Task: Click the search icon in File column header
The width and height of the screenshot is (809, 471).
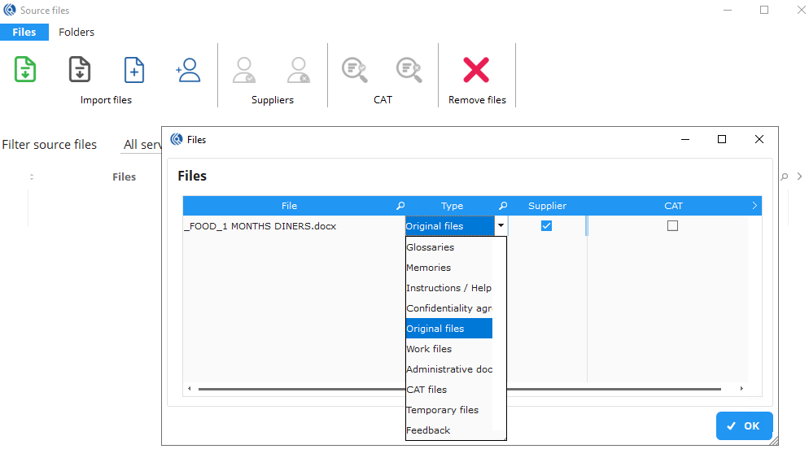Action: pyautogui.click(x=400, y=206)
